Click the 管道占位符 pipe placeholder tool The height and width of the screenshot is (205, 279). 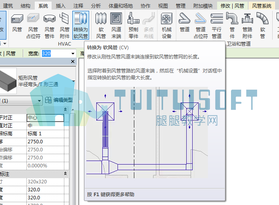click(x=201, y=25)
